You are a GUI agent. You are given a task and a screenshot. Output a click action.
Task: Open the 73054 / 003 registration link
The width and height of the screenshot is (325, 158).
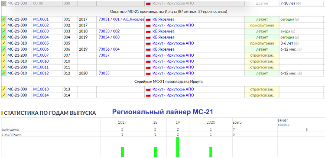click(x=109, y=38)
